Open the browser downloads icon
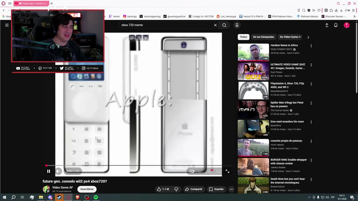This screenshot has width=358, height=201. click(341, 10)
